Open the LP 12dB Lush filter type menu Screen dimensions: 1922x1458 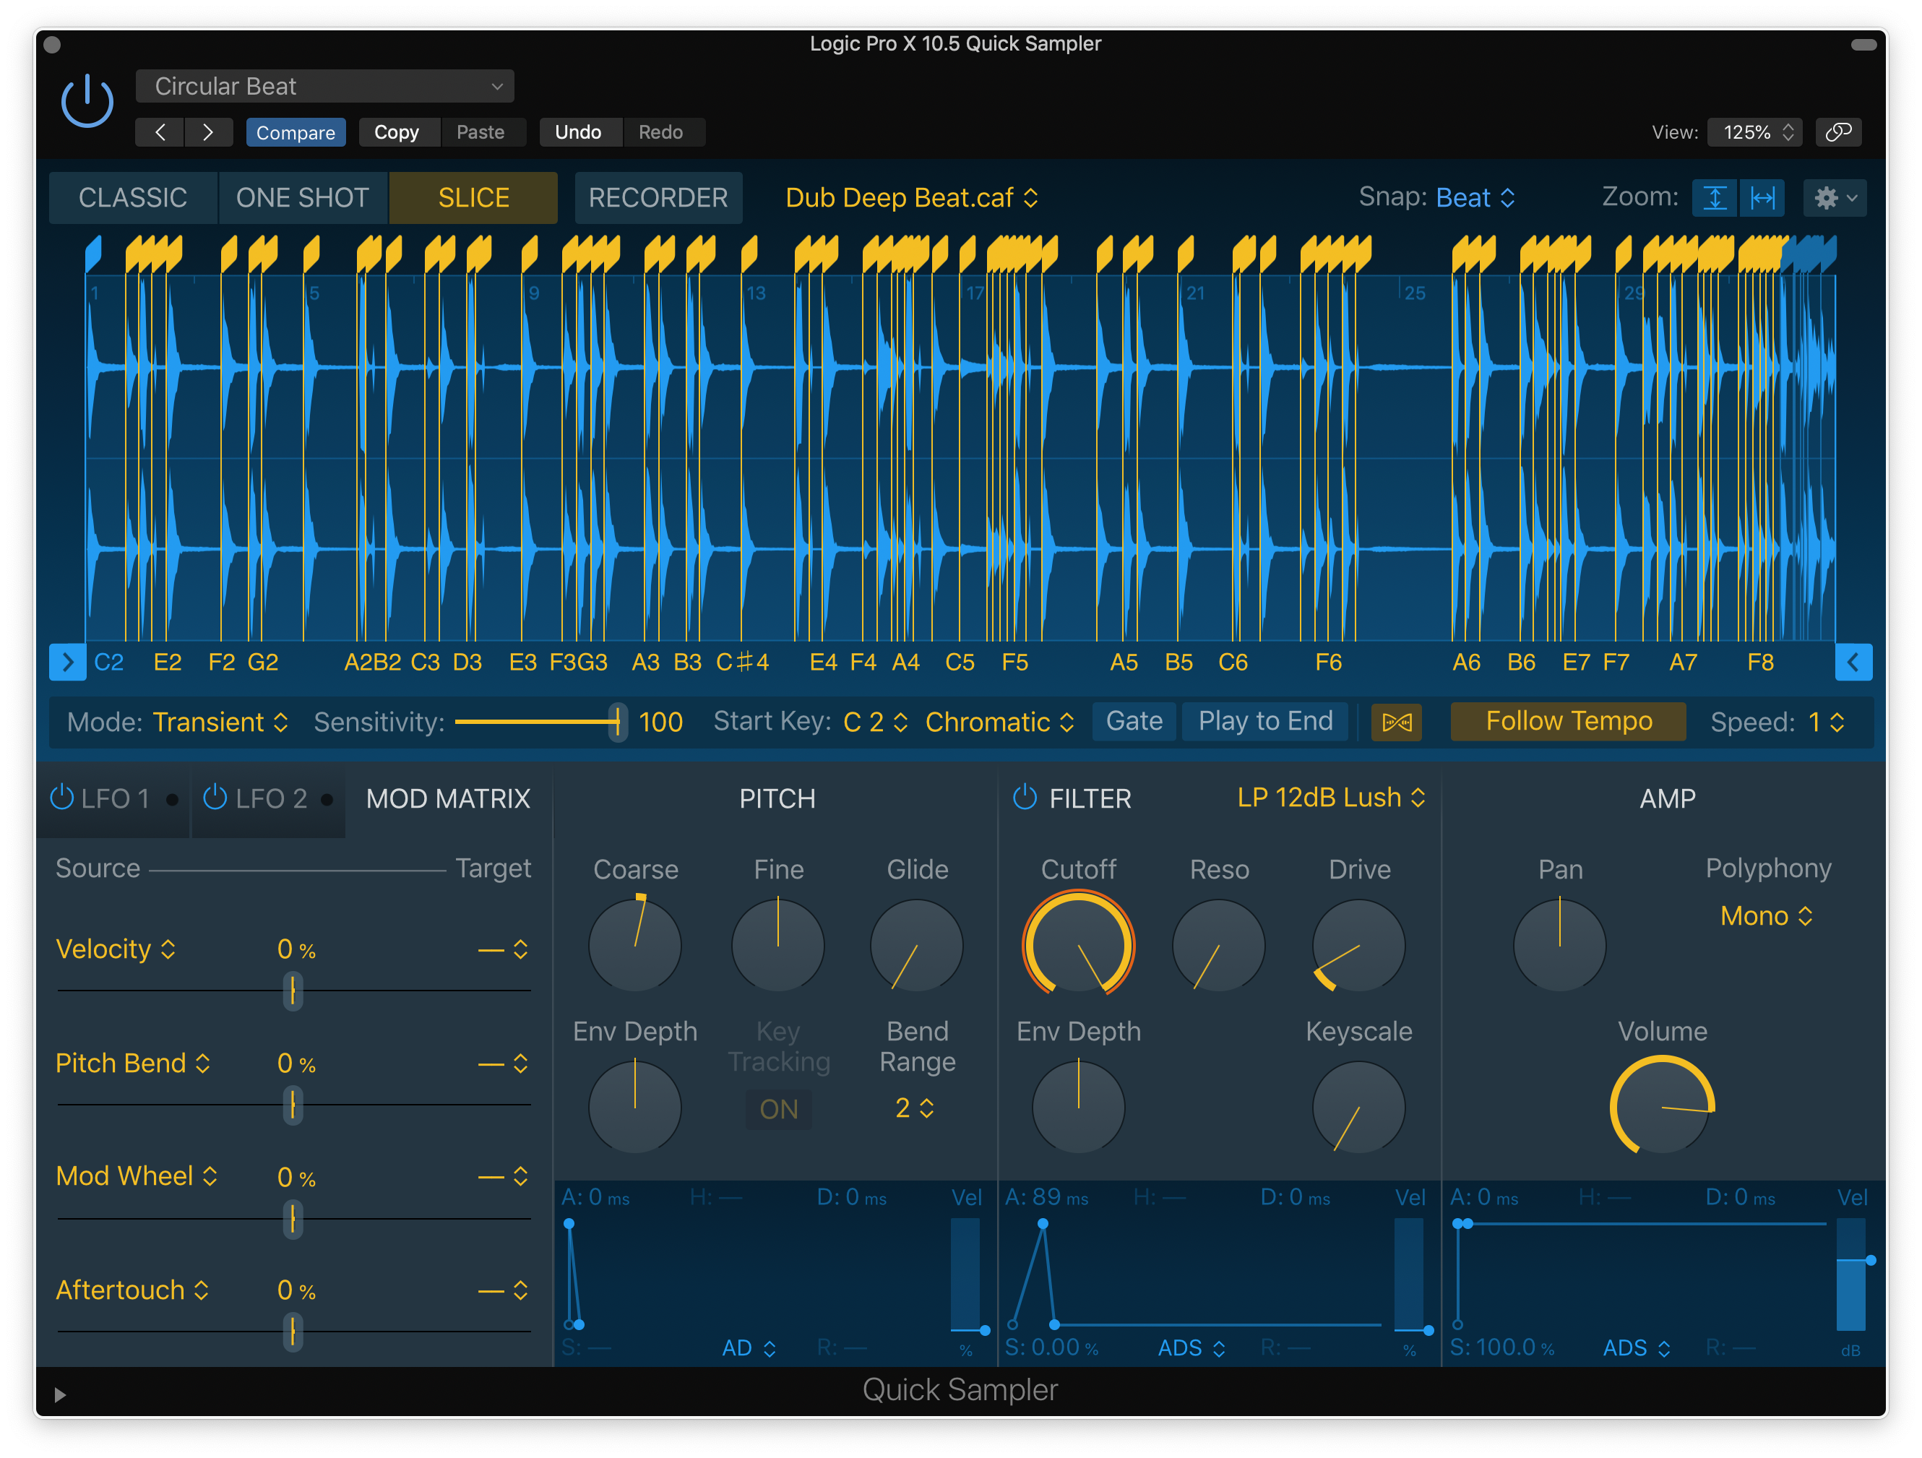click(1330, 798)
